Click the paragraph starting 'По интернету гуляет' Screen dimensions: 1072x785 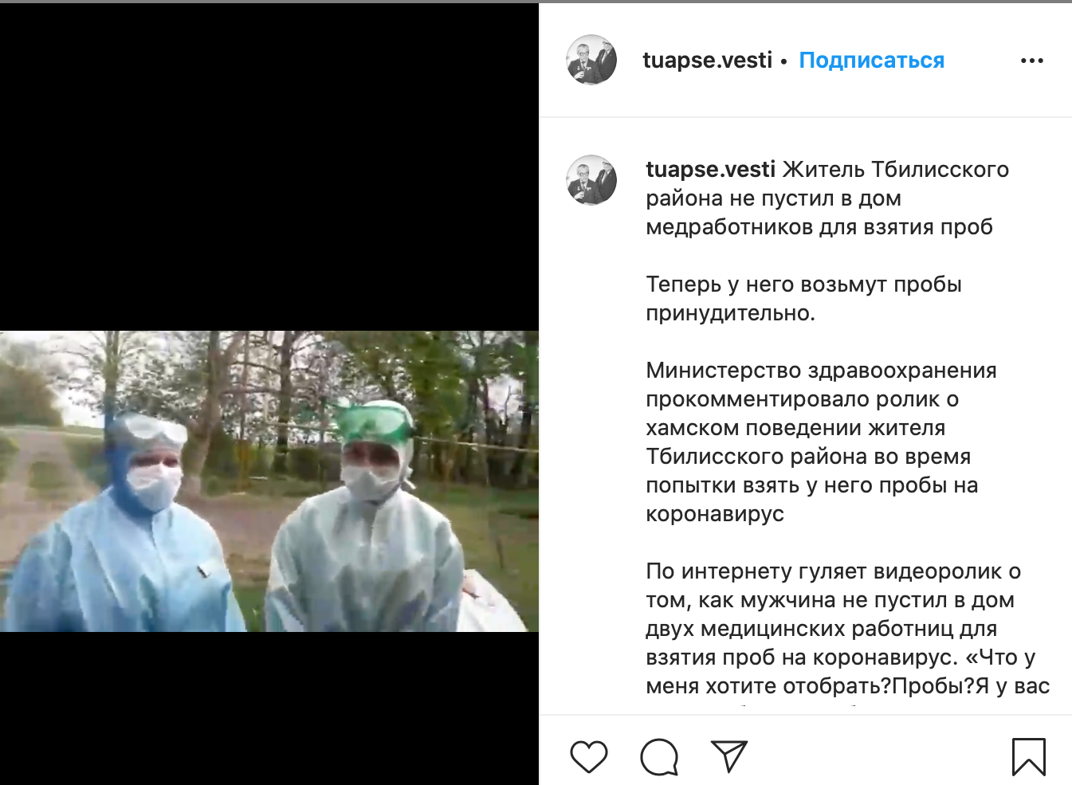pyautogui.click(x=848, y=629)
